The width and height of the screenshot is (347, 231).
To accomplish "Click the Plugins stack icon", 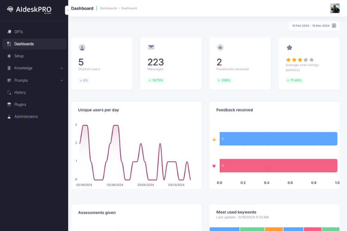I will [9, 104].
